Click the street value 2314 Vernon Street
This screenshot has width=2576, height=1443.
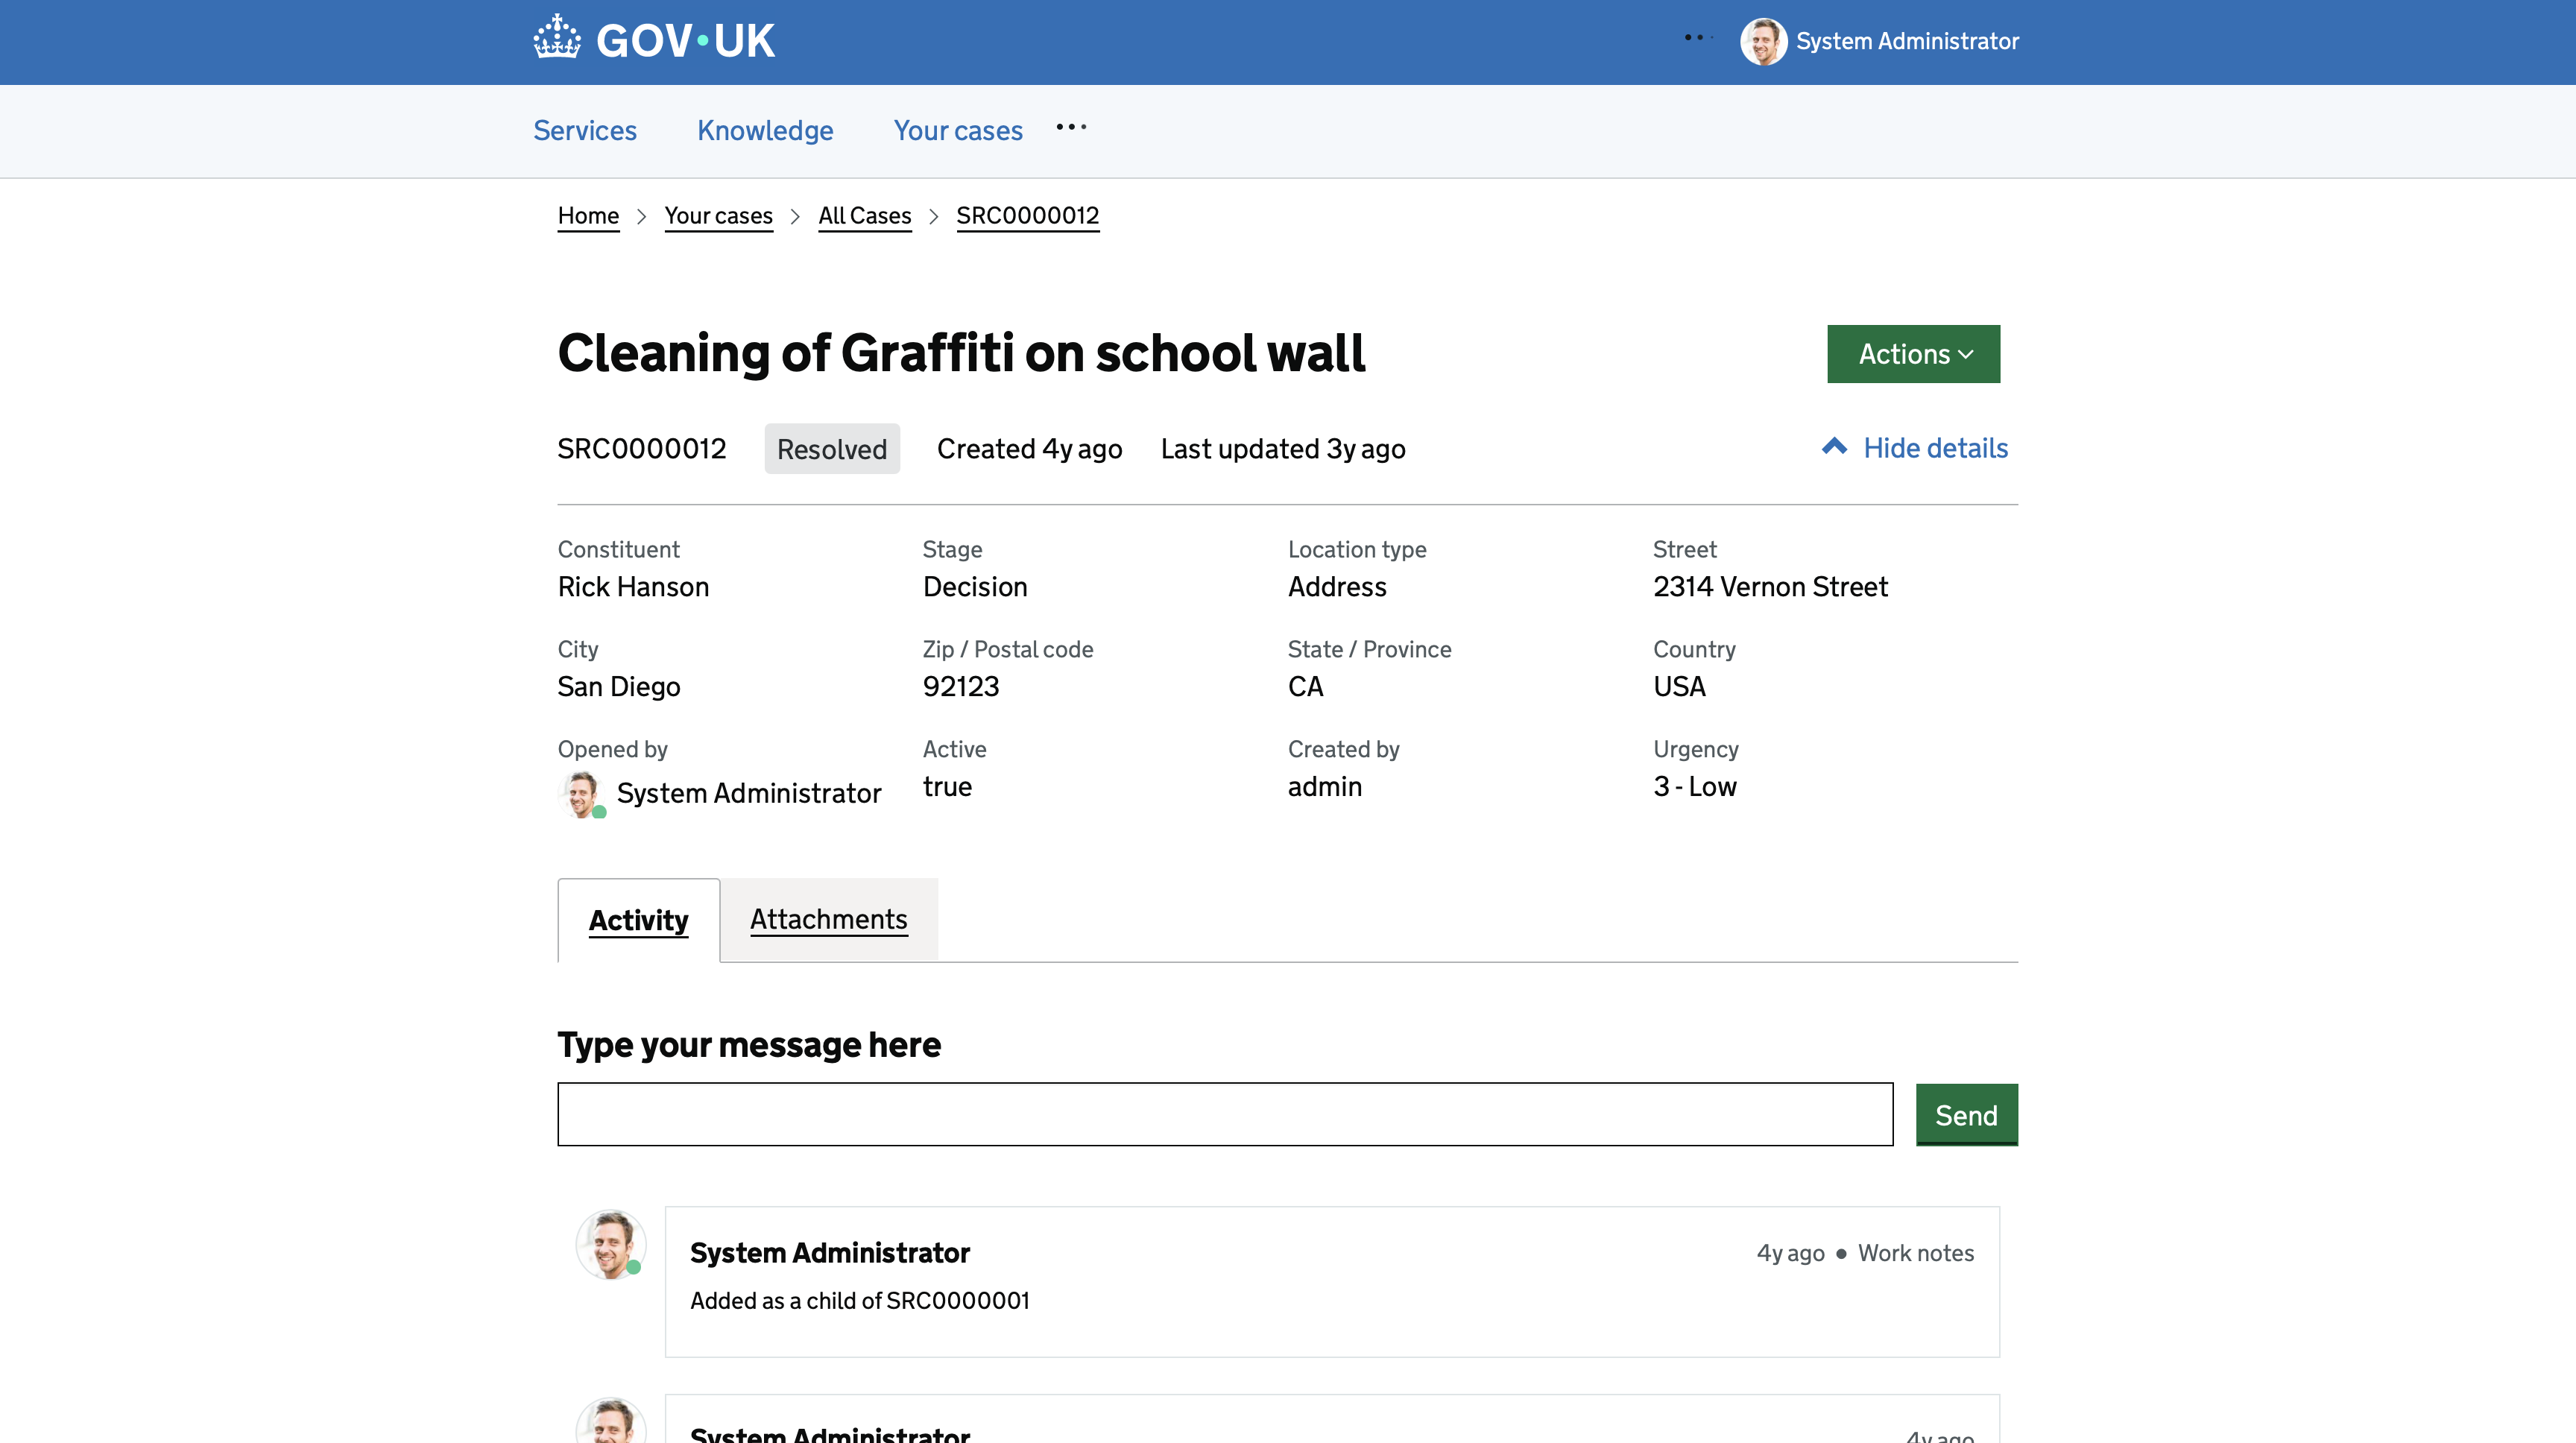pyautogui.click(x=1770, y=587)
